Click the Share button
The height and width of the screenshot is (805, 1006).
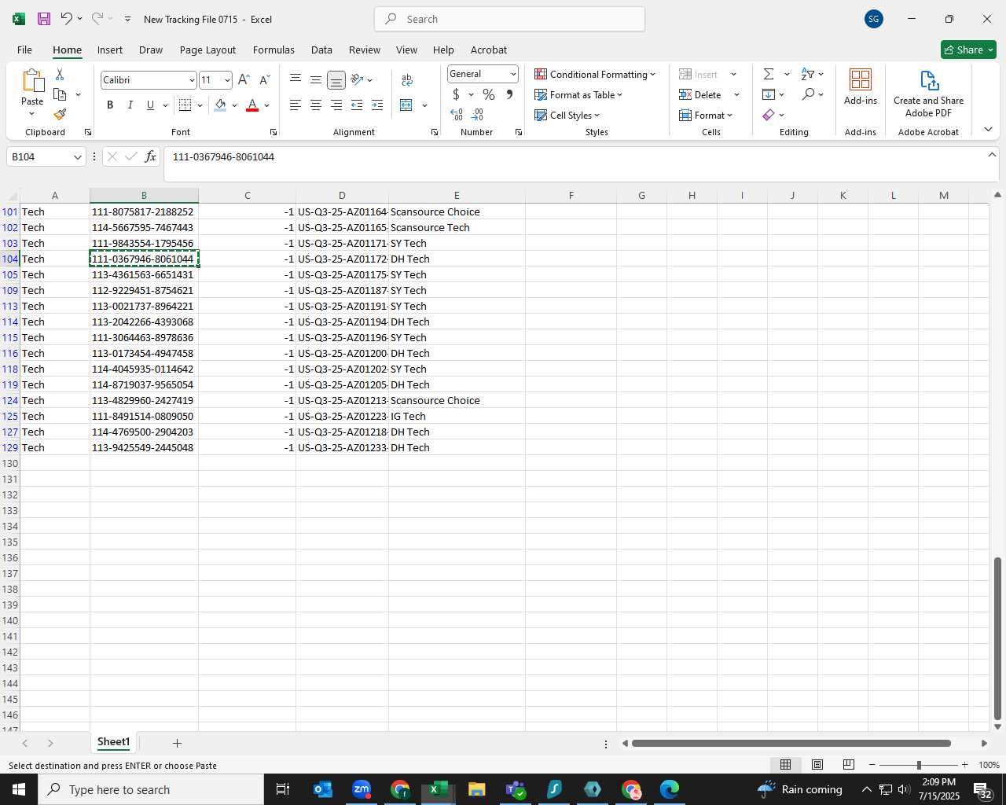[x=968, y=50]
